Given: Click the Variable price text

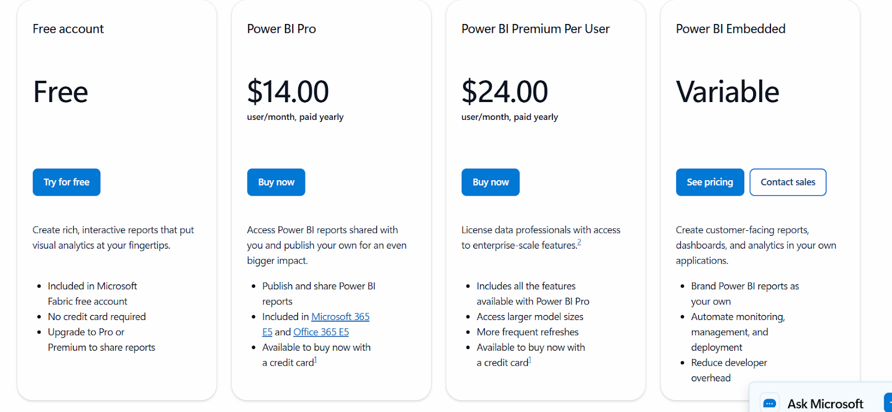Looking at the screenshot, I should (x=728, y=92).
